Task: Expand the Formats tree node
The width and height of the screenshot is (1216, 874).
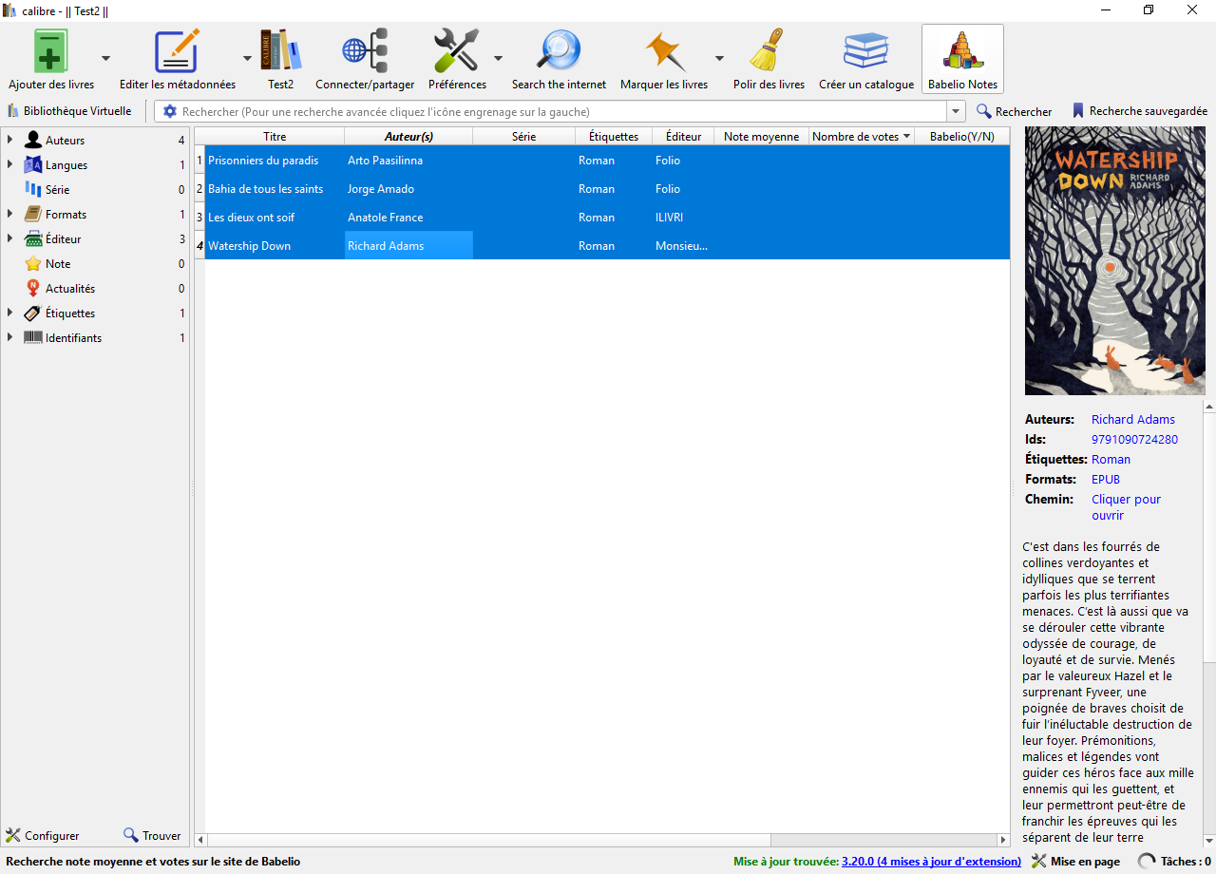Action: (9, 215)
